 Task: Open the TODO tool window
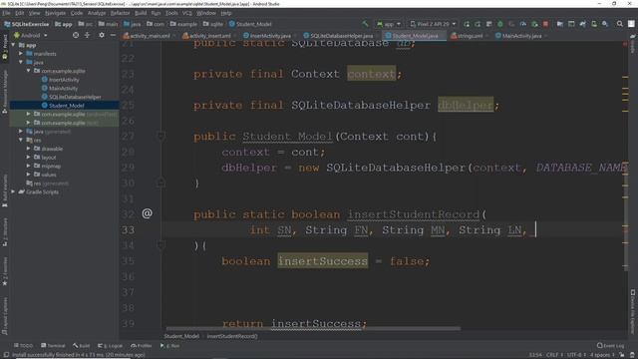pyautogui.click(x=23, y=346)
